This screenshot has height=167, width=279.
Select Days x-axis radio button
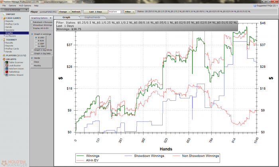click(32, 62)
